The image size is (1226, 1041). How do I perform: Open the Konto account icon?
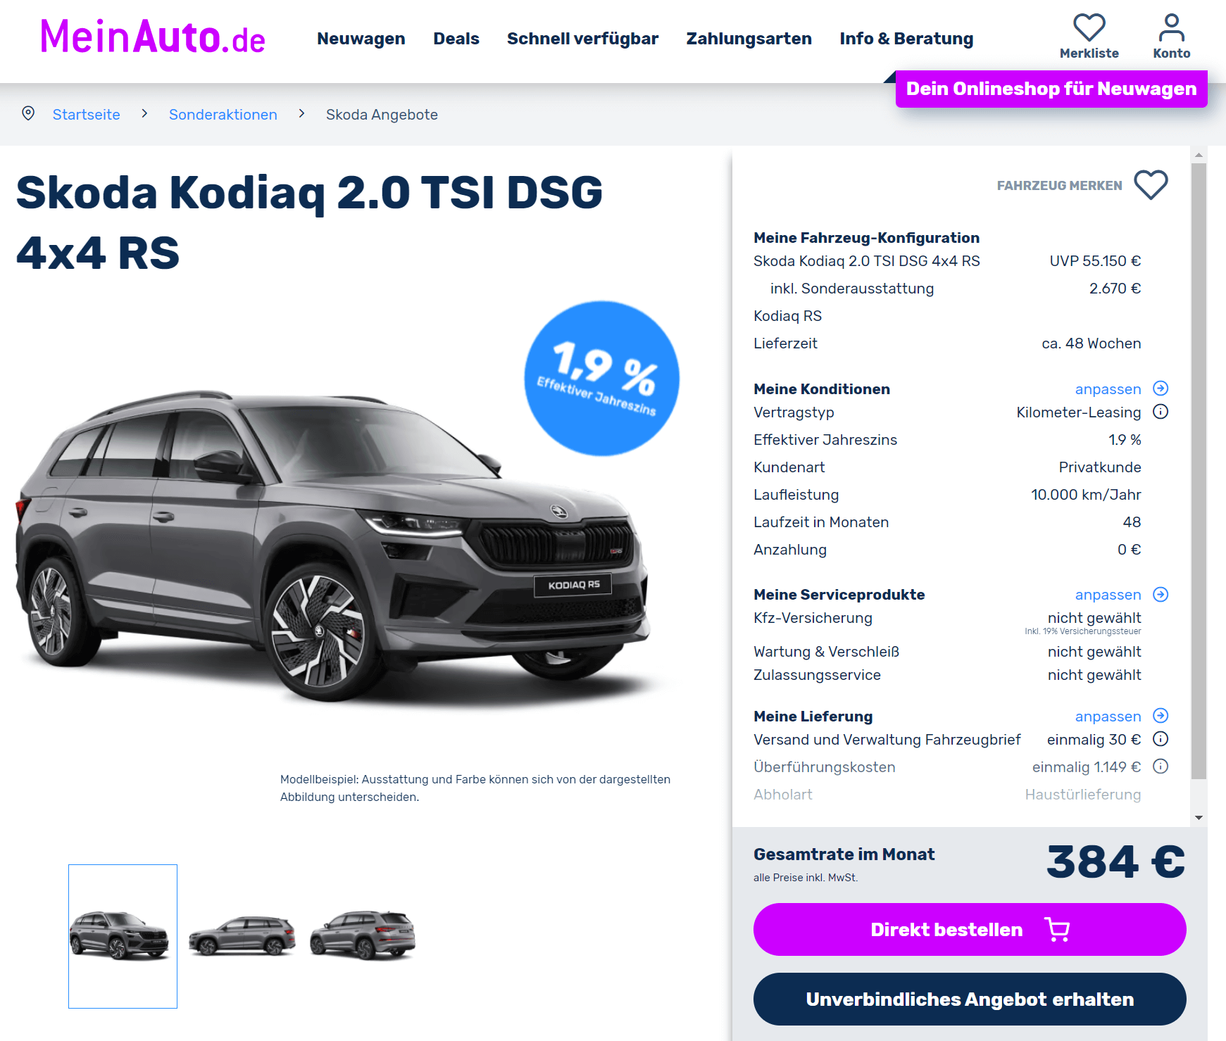(1171, 27)
